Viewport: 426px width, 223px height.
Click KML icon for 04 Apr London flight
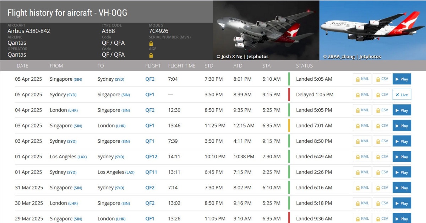(362, 110)
